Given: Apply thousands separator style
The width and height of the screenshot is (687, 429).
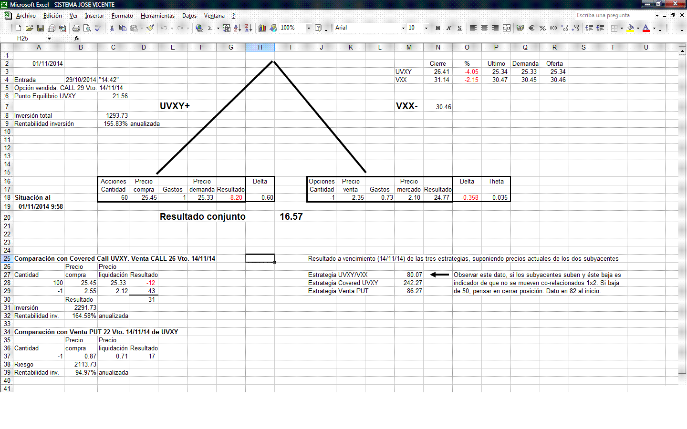Looking at the screenshot, I should (553, 28).
